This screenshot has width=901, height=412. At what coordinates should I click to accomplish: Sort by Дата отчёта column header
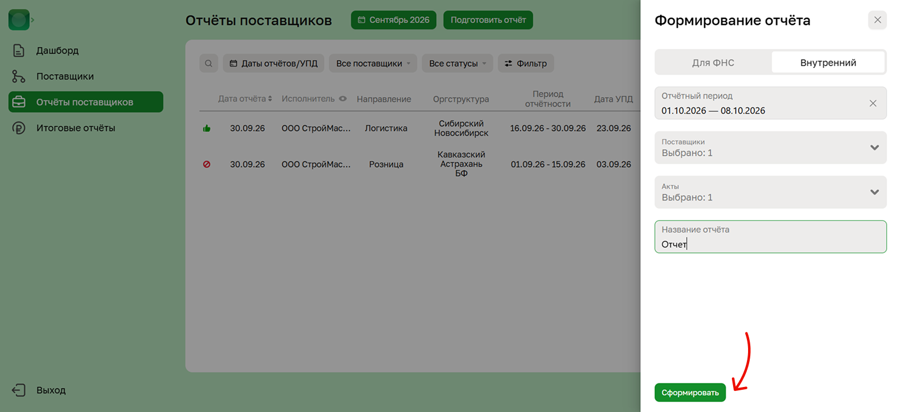[x=245, y=99]
